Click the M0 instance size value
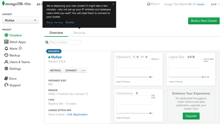This screenshot has width=224, height=130. click(x=50, y=84)
